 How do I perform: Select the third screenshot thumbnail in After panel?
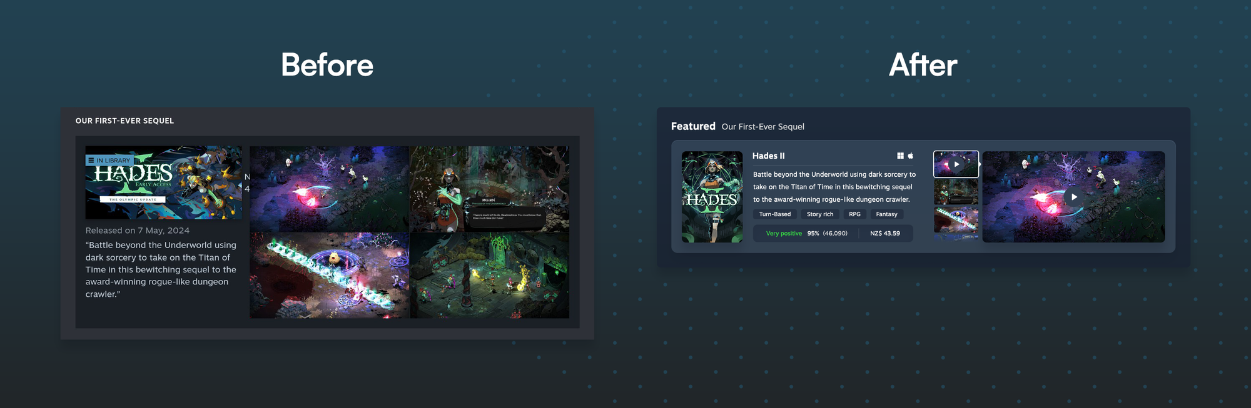956,221
